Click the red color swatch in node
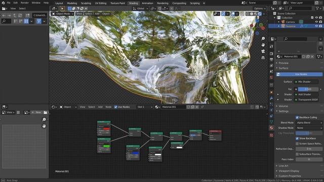The width and height of the screenshot is (324, 182). pos(106,128)
